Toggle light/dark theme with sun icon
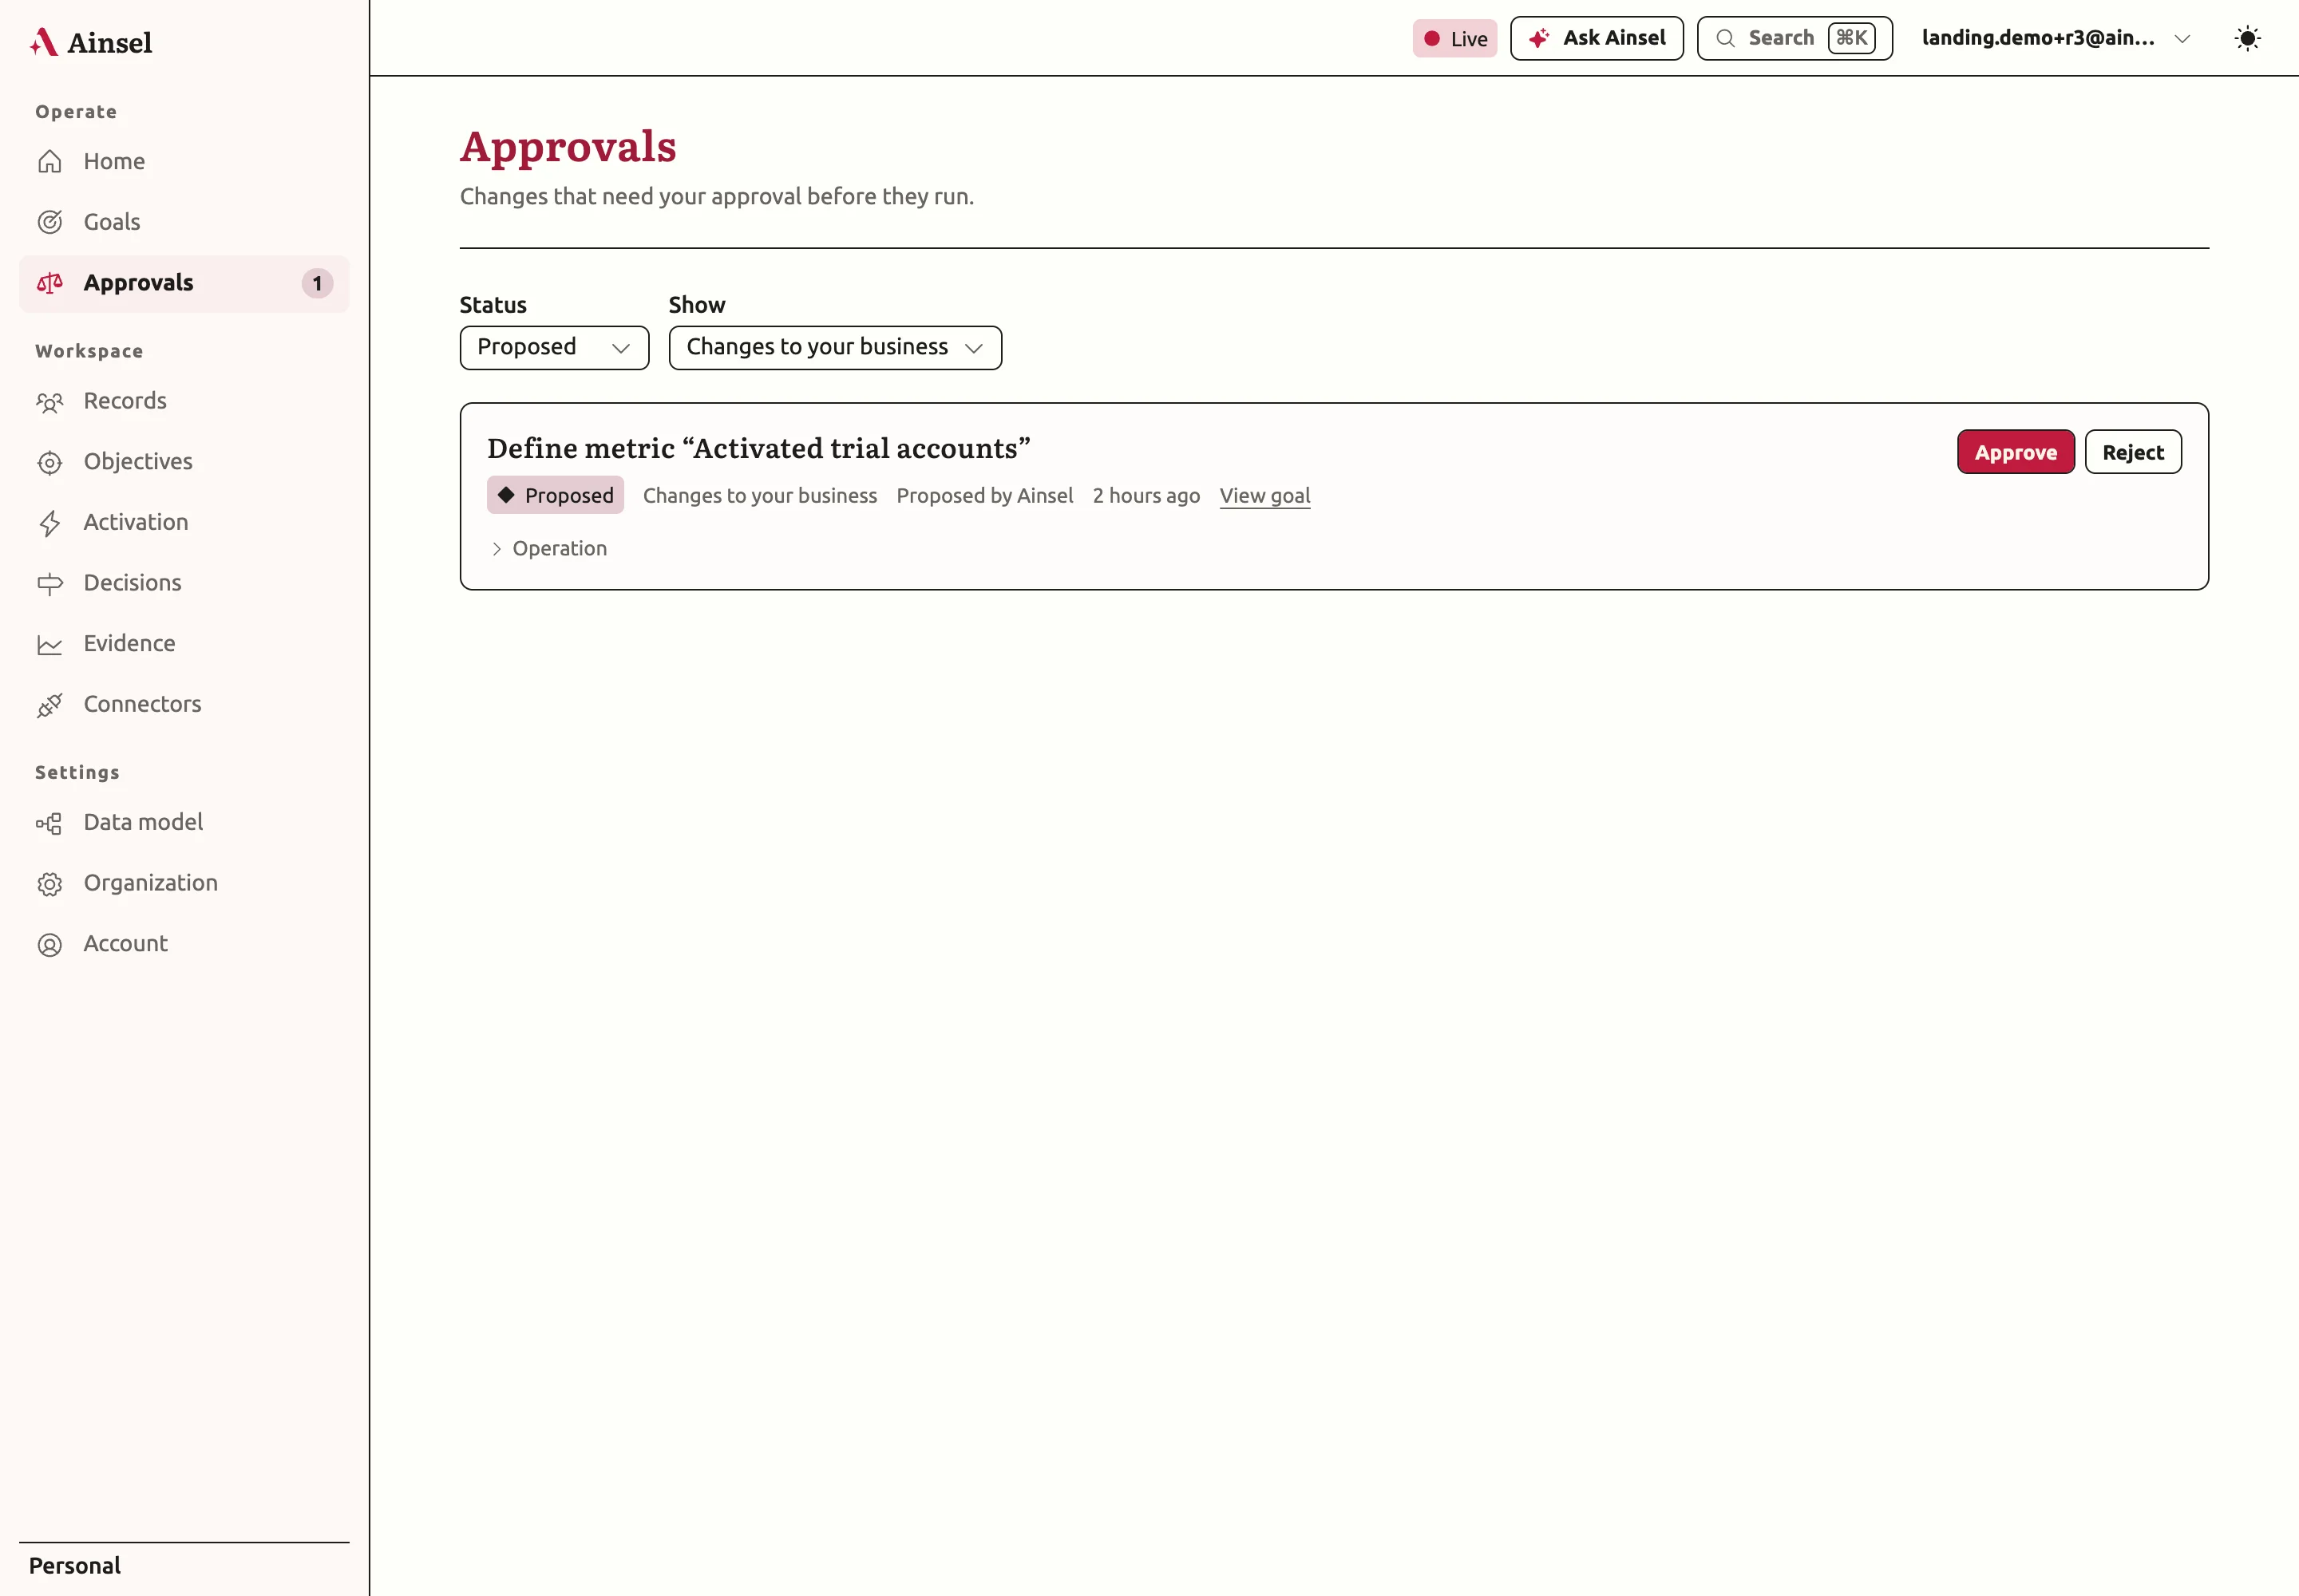 pyautogui.click(x=2248, y=38)
